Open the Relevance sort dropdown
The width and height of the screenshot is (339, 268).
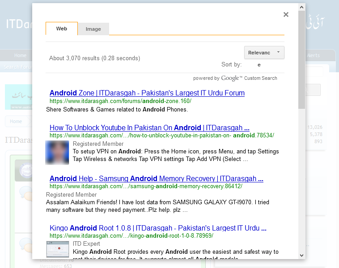[x=264, y=52]
